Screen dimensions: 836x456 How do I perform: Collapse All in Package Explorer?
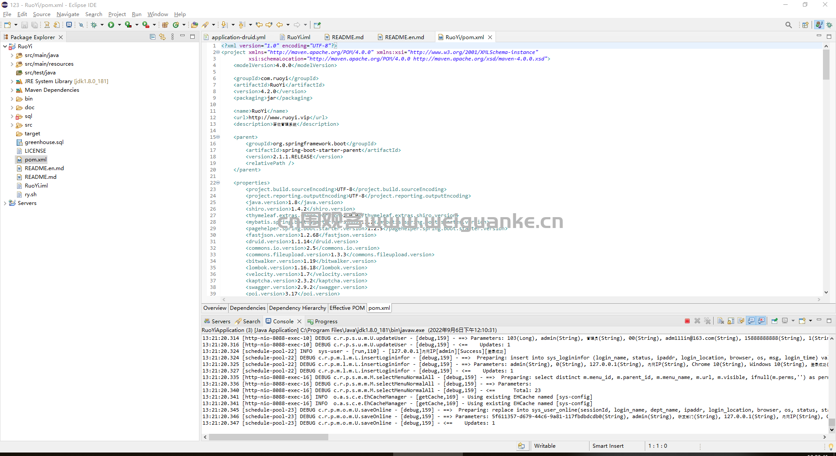(x=152, y=37)
